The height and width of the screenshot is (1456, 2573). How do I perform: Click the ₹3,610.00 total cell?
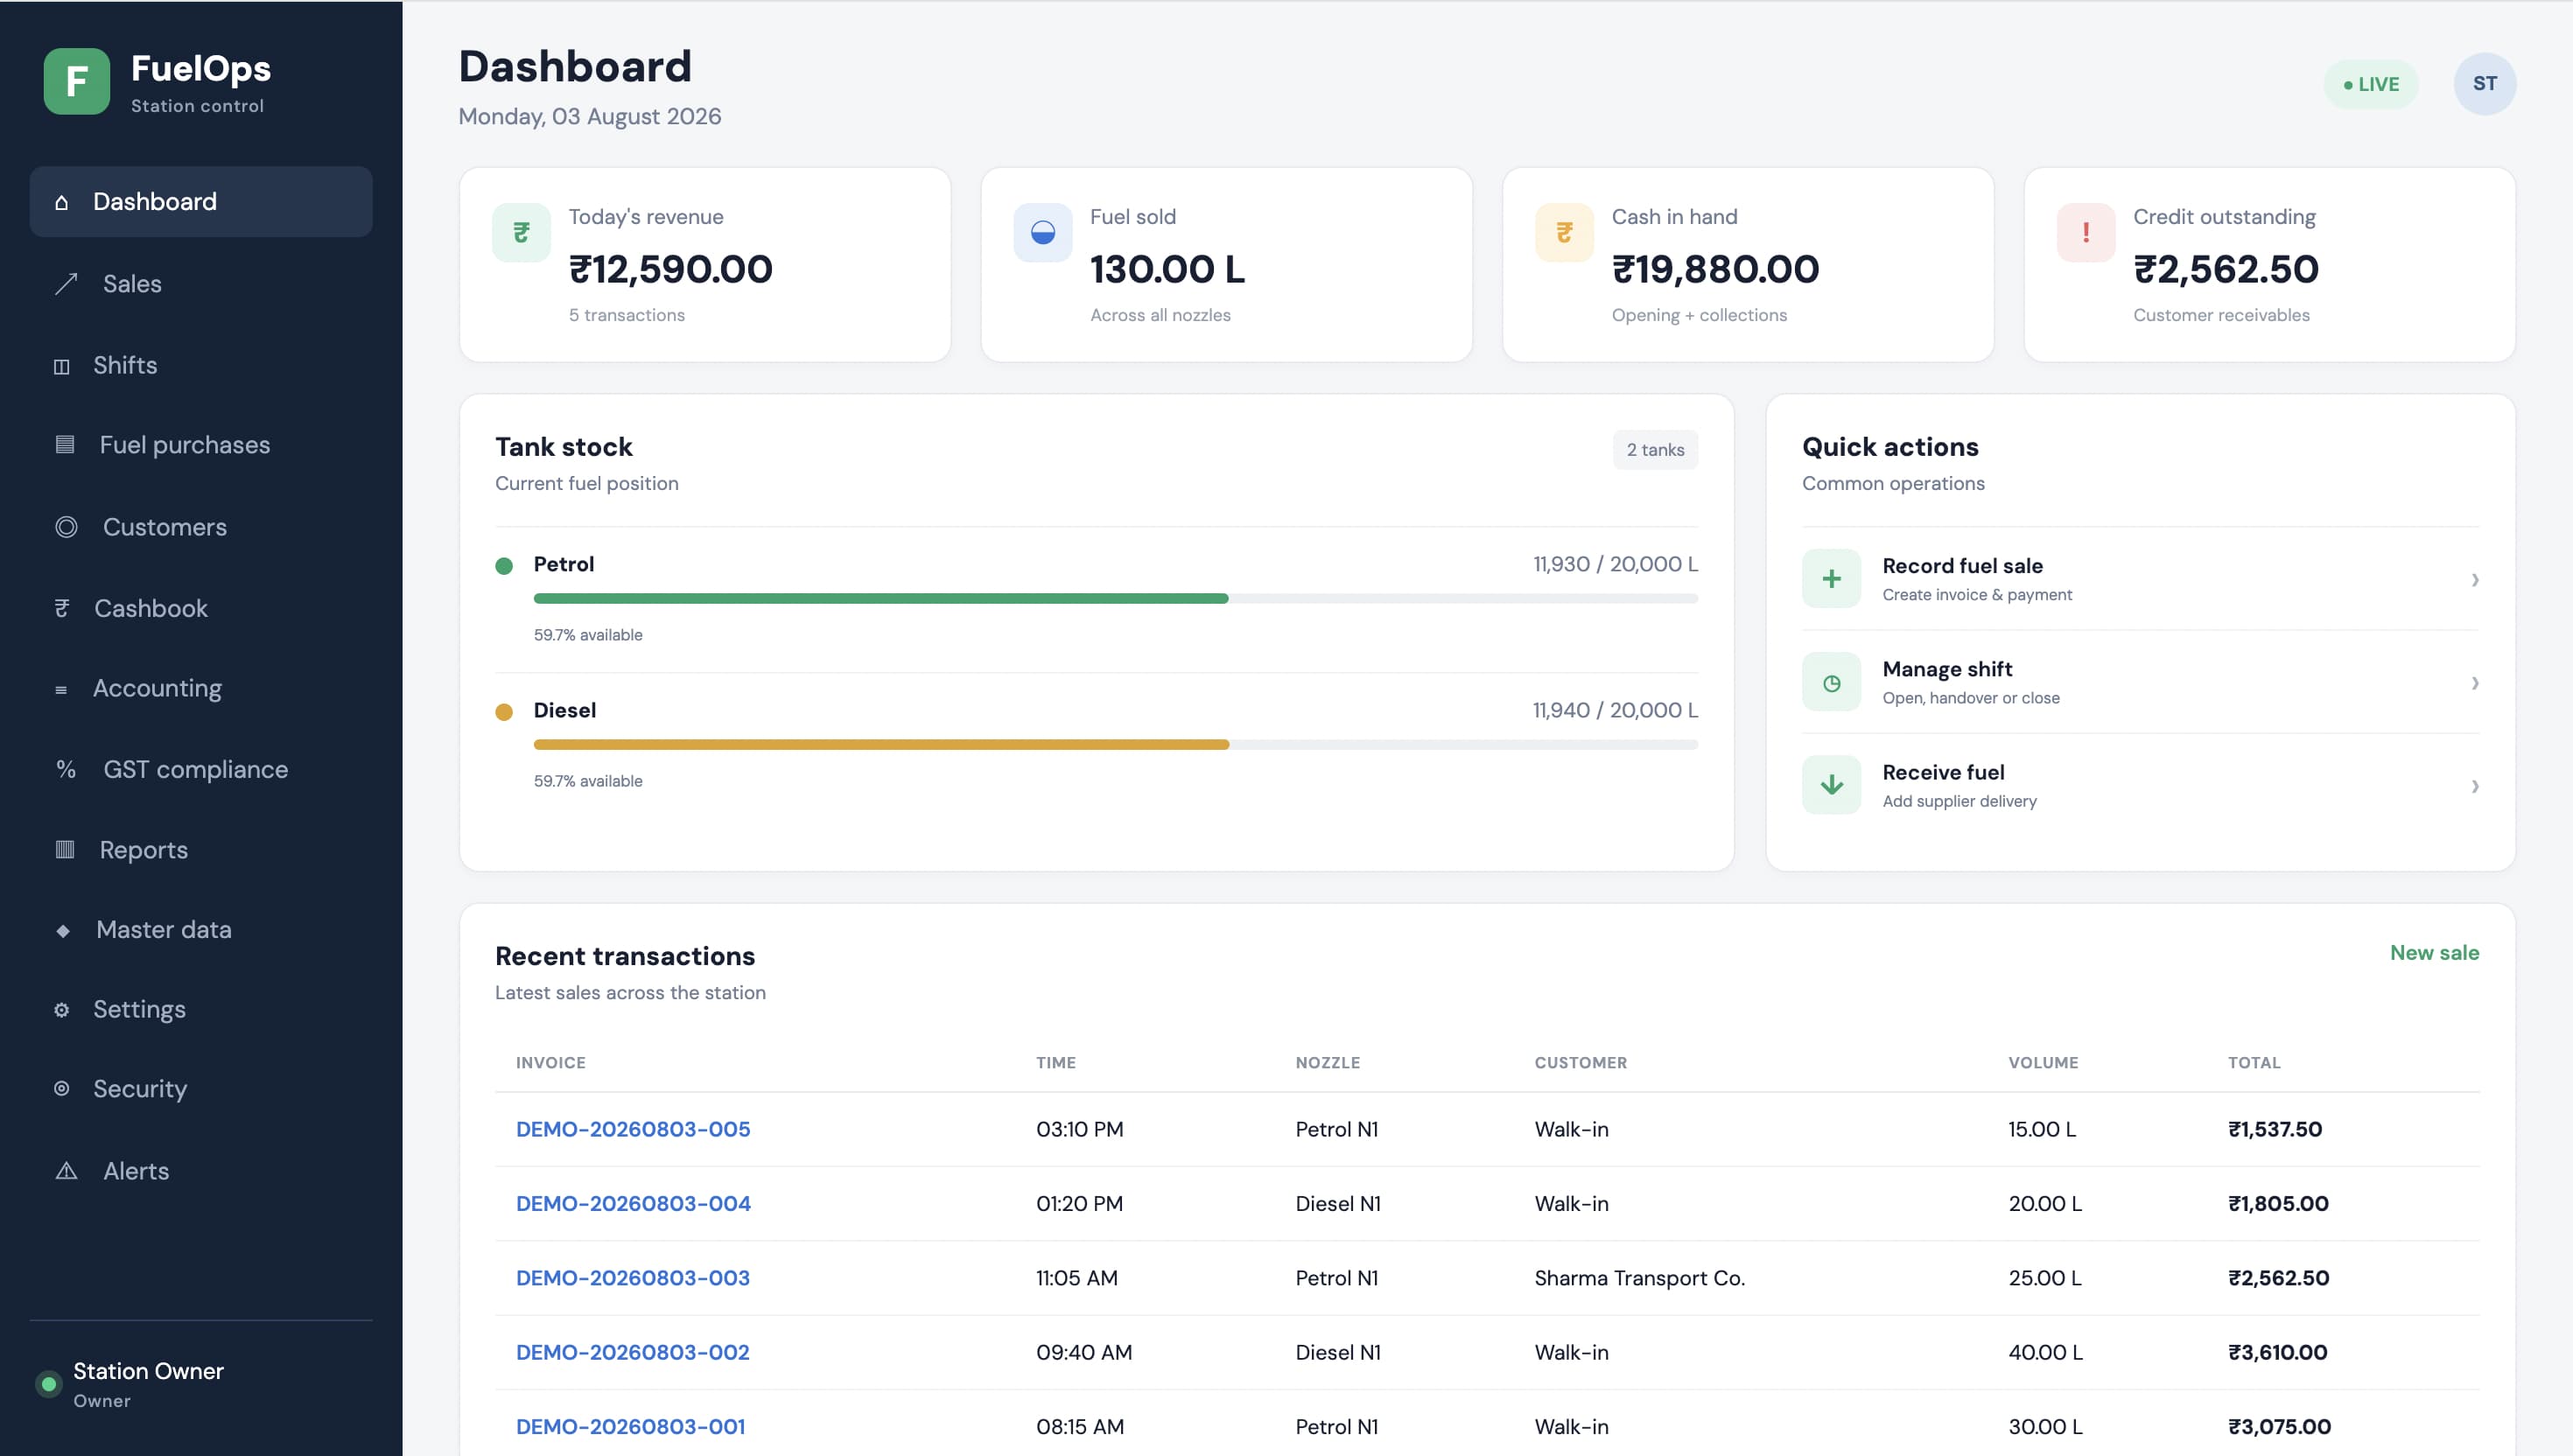[2277, 1352]
